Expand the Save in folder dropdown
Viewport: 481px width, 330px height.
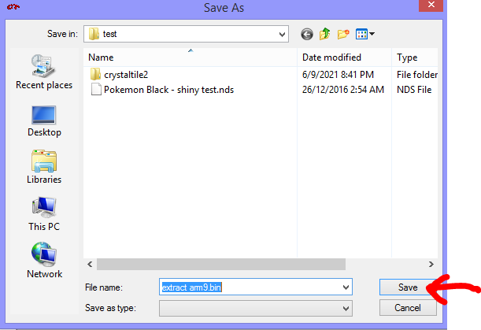[x=282, y=35]
